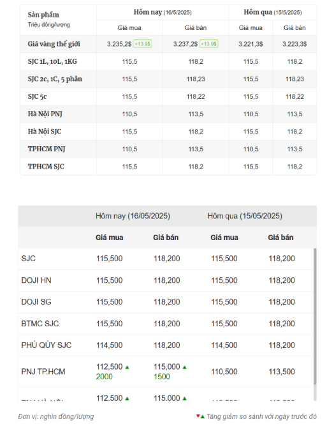Click the lower table's vertical scrollbar
Viewport: 327px width, 431px height.
click(315, 316)
